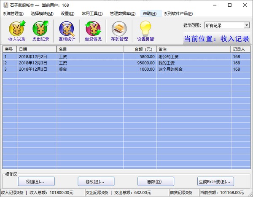Open the 存款管理 deposit management icon
Screen dimensions: 253x197
click(119, 31)
